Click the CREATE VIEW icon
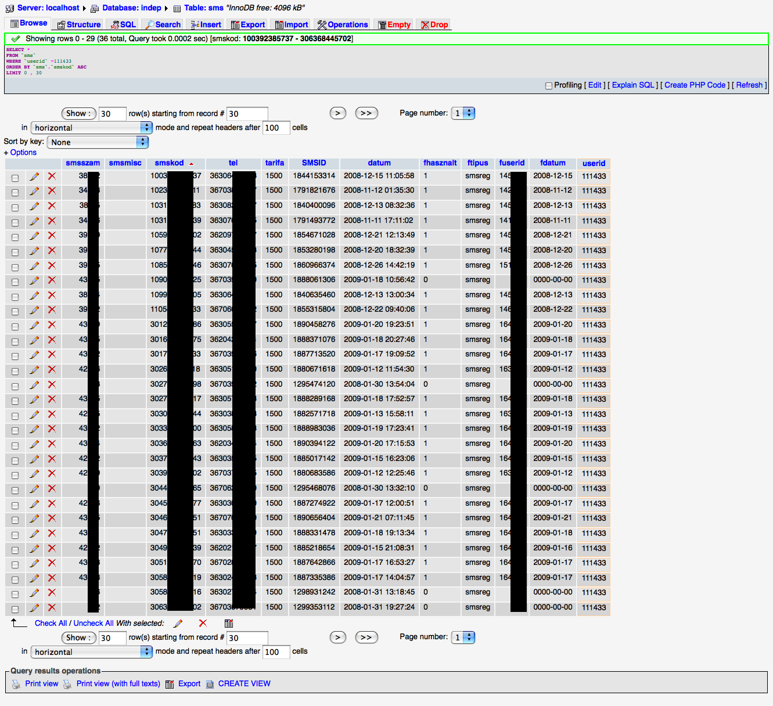This screenshot has height=706, width=773. (x=210, y=684)
